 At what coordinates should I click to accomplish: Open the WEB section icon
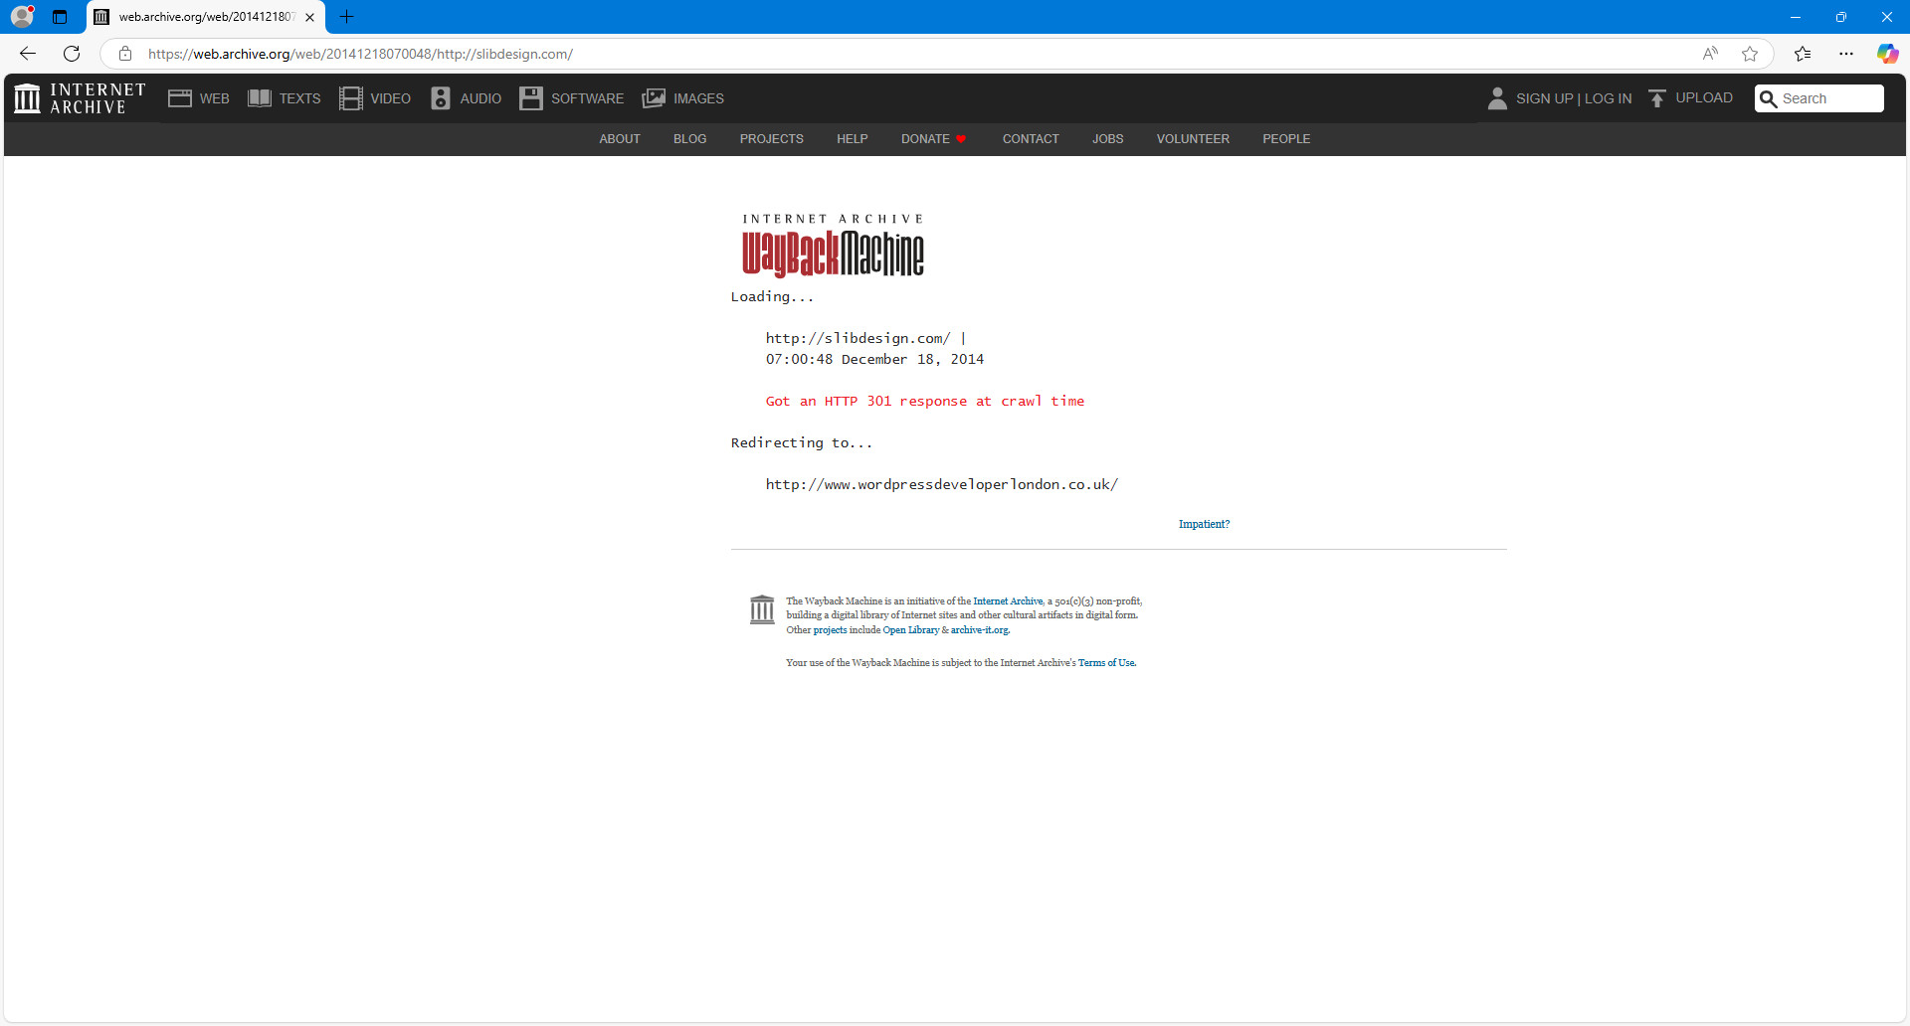tap(180, 98)
